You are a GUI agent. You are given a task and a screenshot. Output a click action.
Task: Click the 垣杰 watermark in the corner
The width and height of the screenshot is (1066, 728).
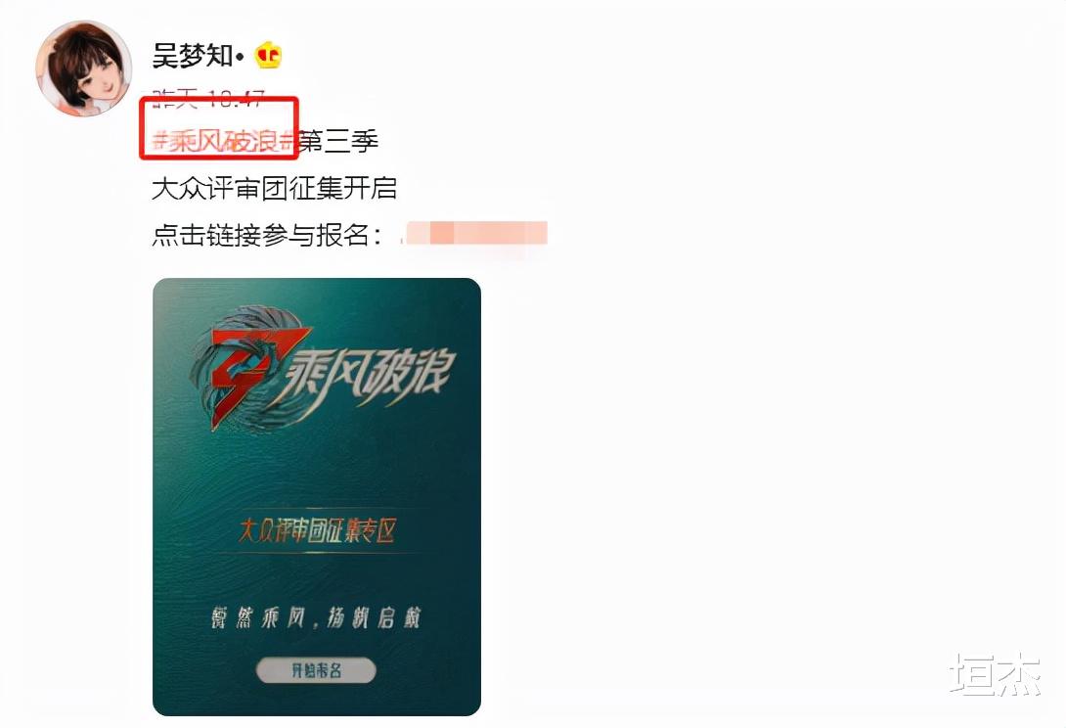[996, 674]
